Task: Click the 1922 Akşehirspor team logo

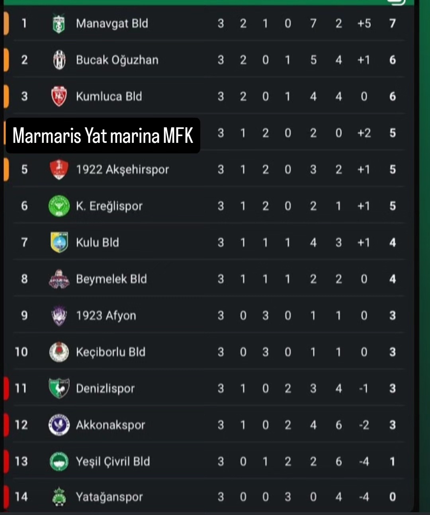Action: tap(59, 170)
